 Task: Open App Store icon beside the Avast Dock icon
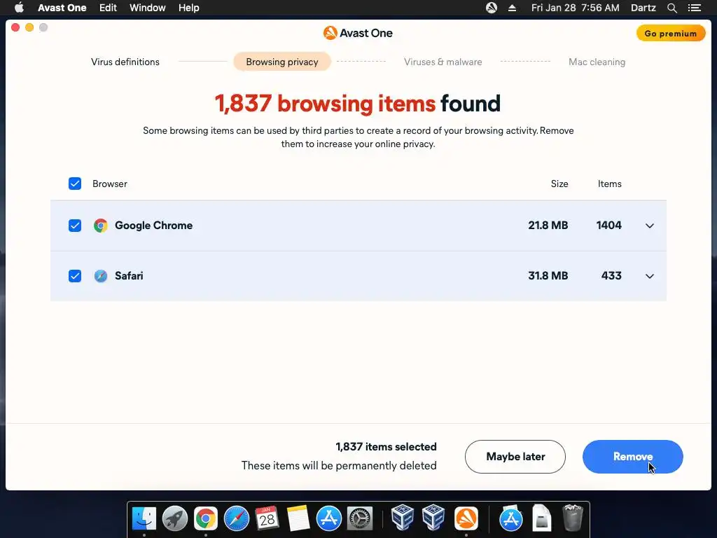pos(510,518)
